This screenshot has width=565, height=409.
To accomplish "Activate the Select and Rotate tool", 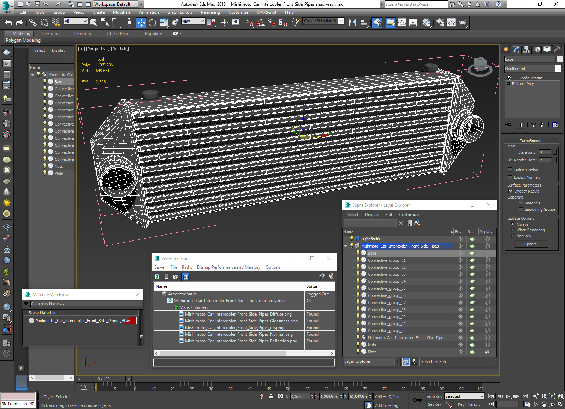I will tap(152, 23).
